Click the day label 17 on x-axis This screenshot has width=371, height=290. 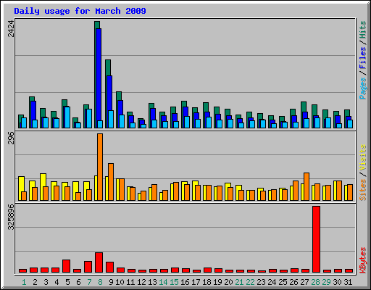[x=196, y=282]
